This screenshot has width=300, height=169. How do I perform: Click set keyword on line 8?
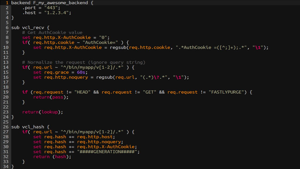26,38
